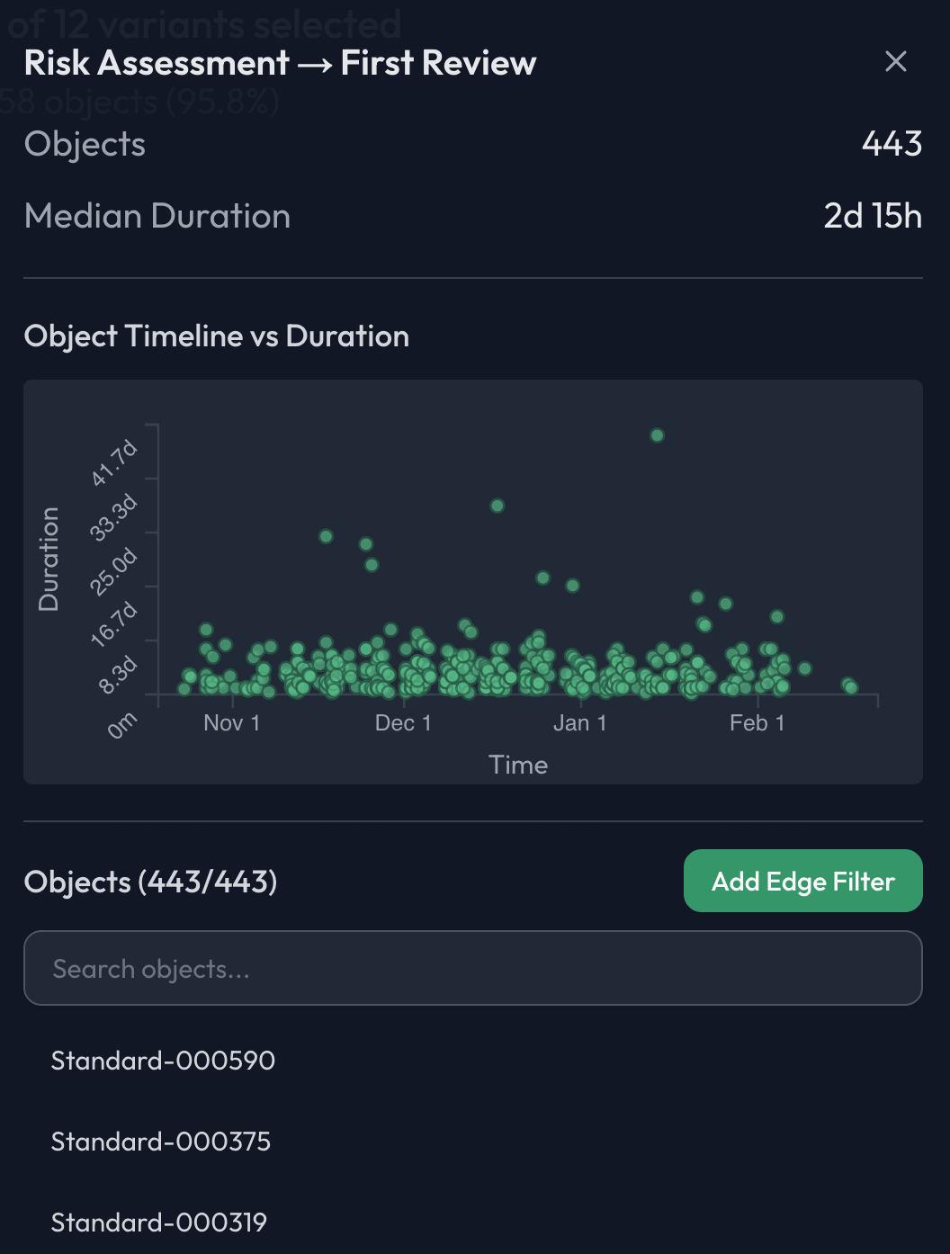Open object Standard-000590
This screenshot has width=950, height=1254.
163,1061
